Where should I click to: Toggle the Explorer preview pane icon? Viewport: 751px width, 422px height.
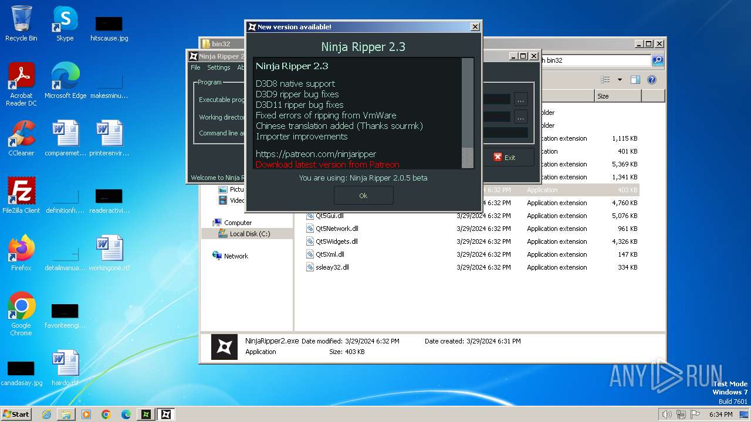coord(635,80)
